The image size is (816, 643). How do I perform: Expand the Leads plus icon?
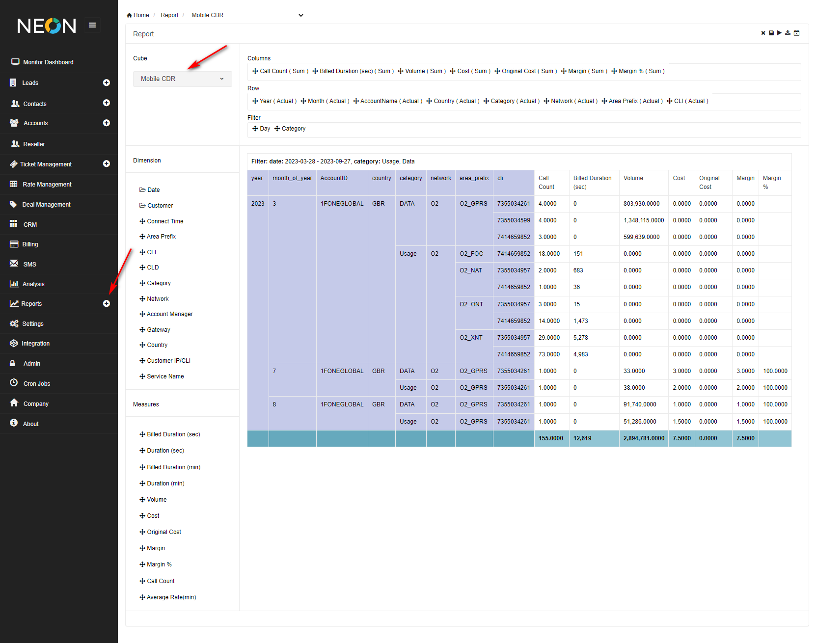pos(106,83)
